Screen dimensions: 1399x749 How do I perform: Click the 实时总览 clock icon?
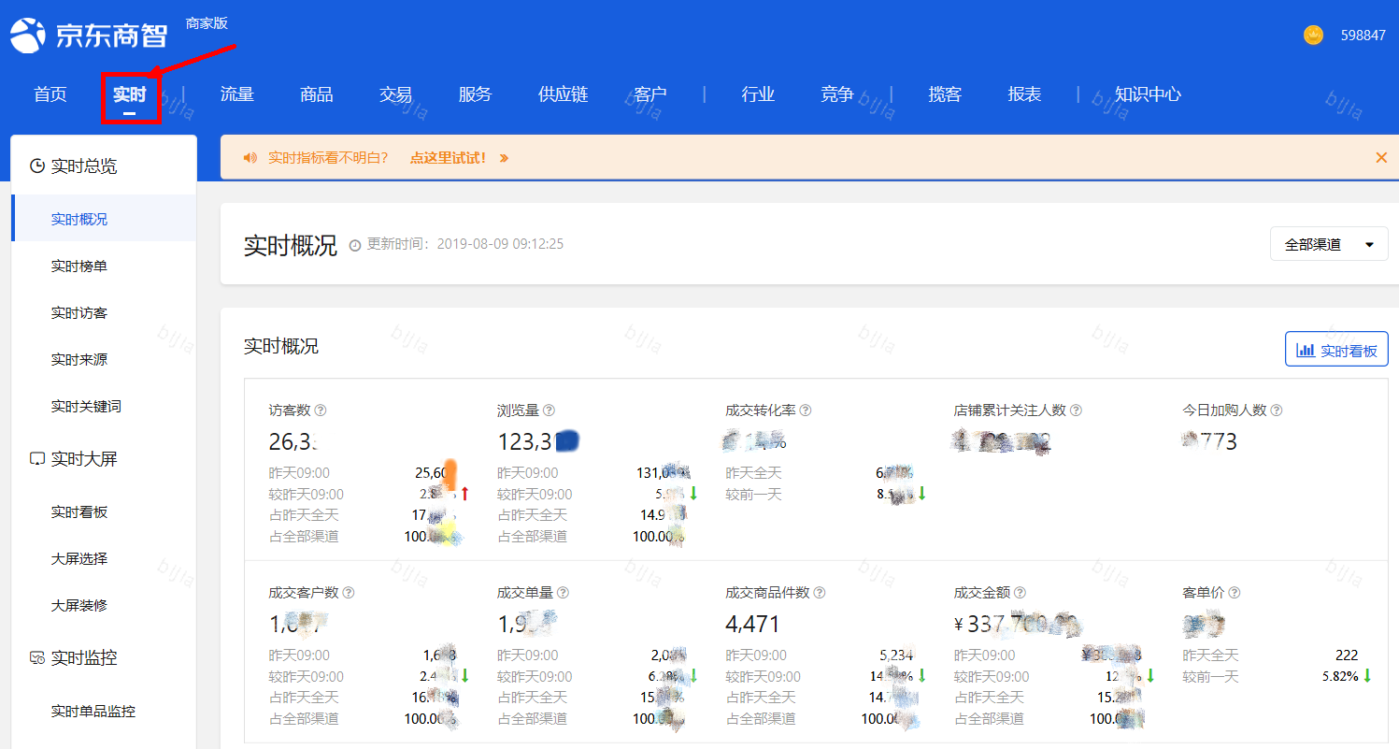click(37, 166)
